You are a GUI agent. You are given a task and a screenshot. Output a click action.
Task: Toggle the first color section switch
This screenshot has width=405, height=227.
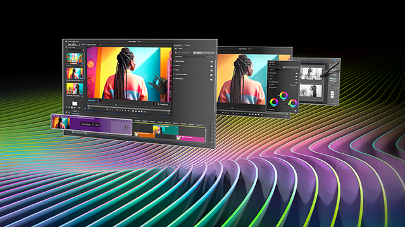click(x=211, y=62)
